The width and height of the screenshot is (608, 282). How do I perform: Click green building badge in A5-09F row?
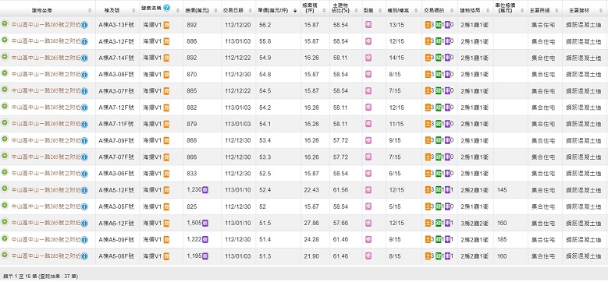click(x=438, y=240)
